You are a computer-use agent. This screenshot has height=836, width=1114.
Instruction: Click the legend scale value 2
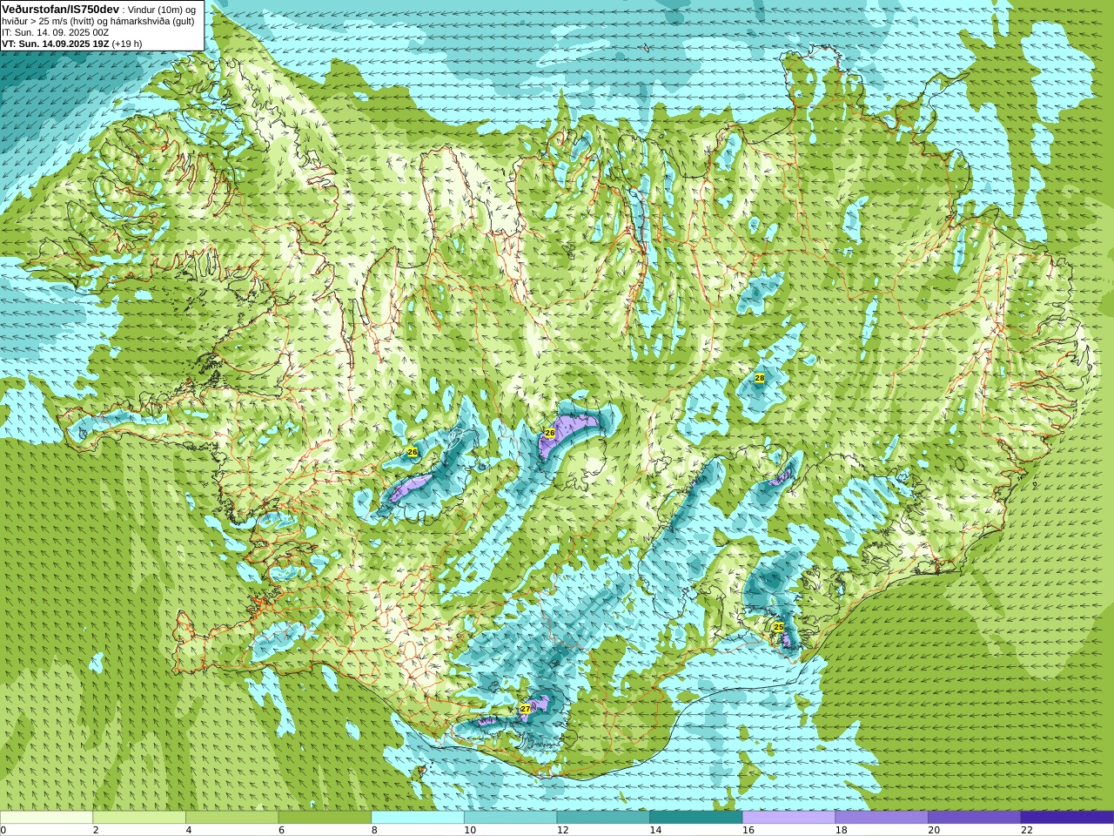click(96, 830)
